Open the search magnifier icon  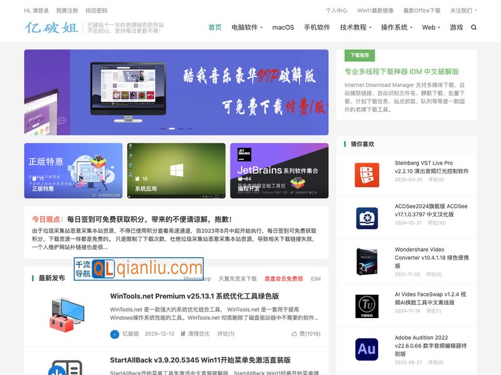474,28
